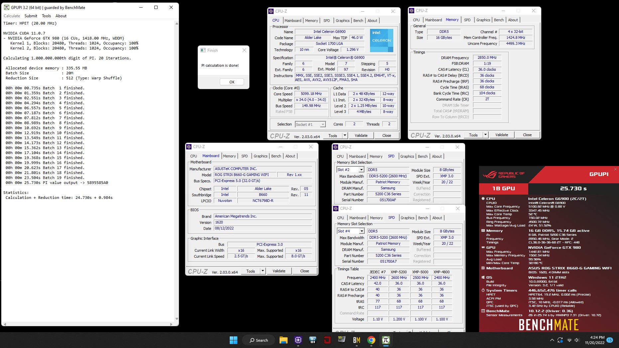Select the Memory tab in CPU-Z Mainboard window

(229, 156)
